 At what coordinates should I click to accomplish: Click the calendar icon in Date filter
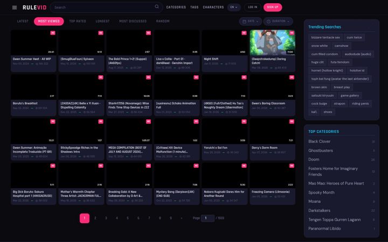(x=244, y=22)
